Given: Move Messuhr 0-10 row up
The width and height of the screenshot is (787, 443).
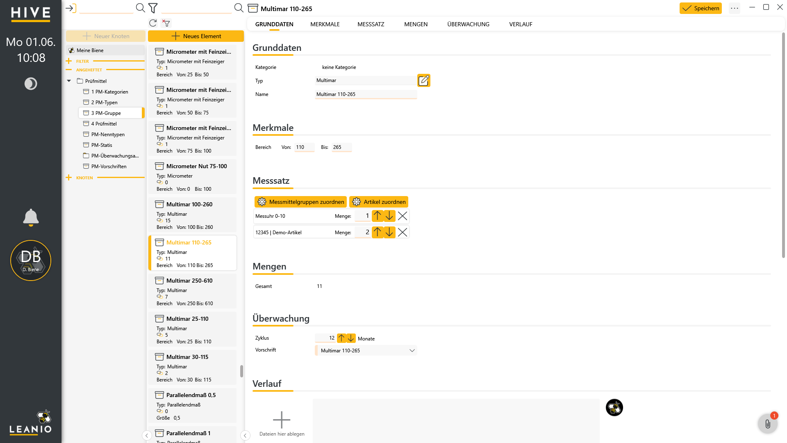Looking at the screenshot, I should coord(378,216).
